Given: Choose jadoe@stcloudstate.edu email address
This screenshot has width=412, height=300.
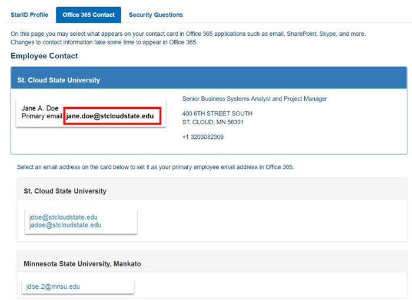Looking at the screenshot, I should [x=65, y=225].
